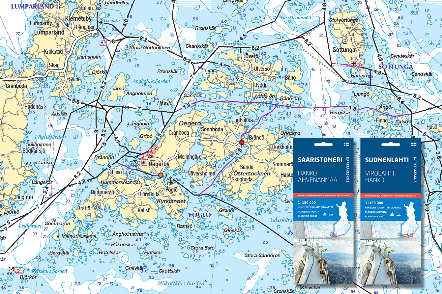Select harbor number box 45 near Degerby

coord(144,163)
